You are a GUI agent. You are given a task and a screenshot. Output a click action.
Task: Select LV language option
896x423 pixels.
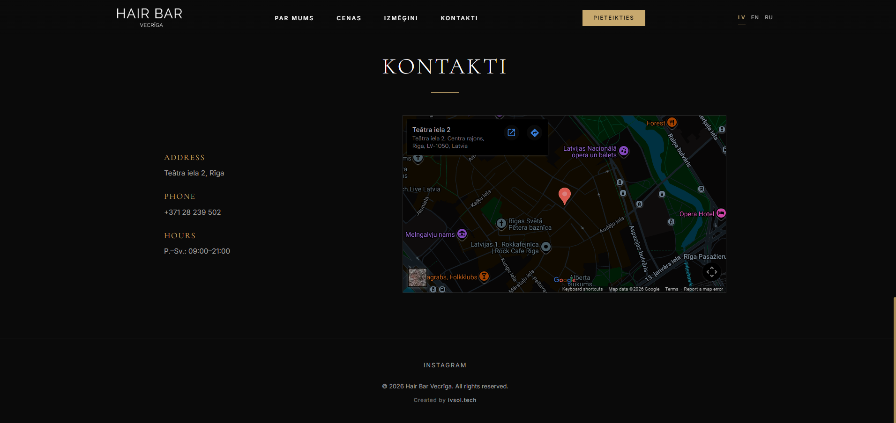741,17
